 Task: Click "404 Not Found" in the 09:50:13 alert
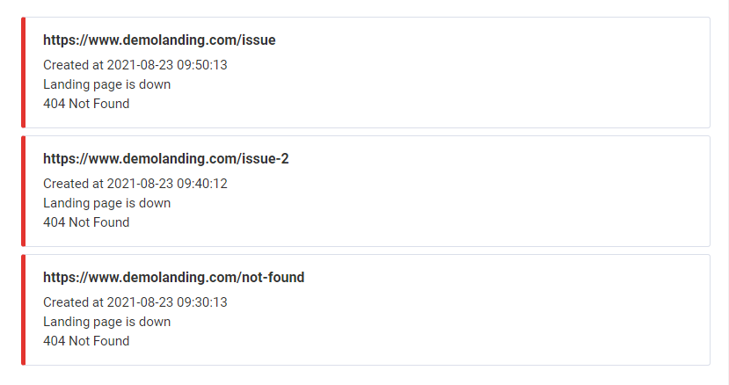(x=86, y=104)
